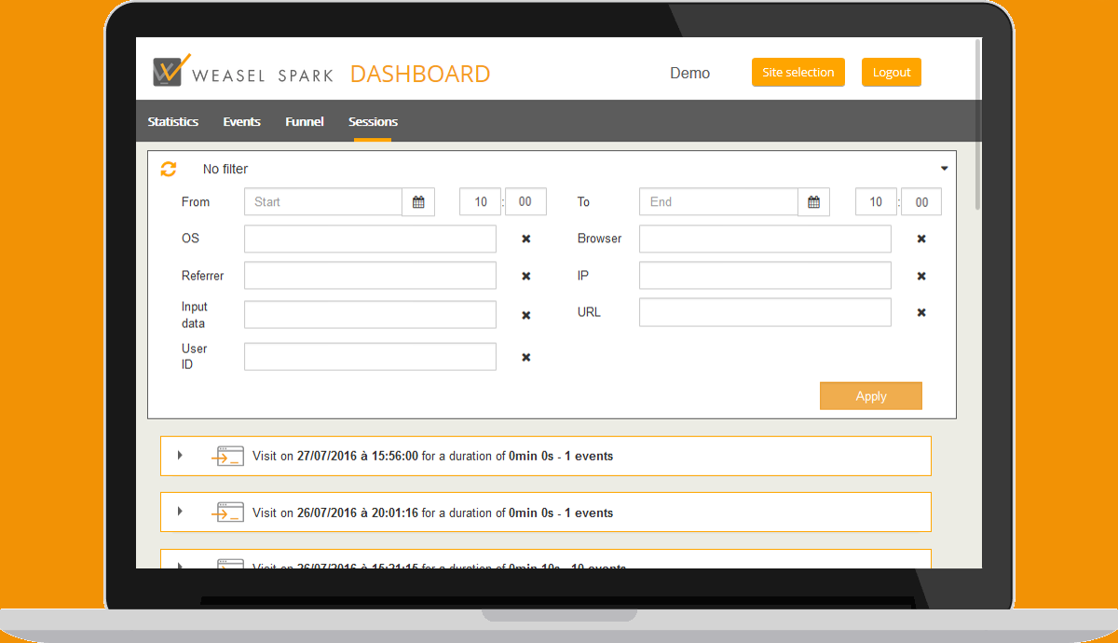Refresh sessions with the orange reload icon

tap(168, 169)
